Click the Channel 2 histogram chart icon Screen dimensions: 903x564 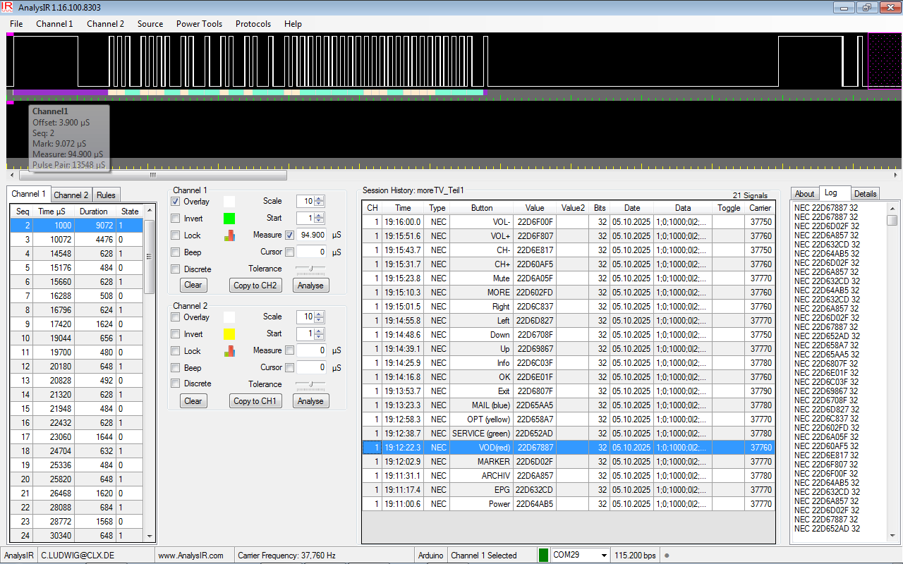[230, 351]
